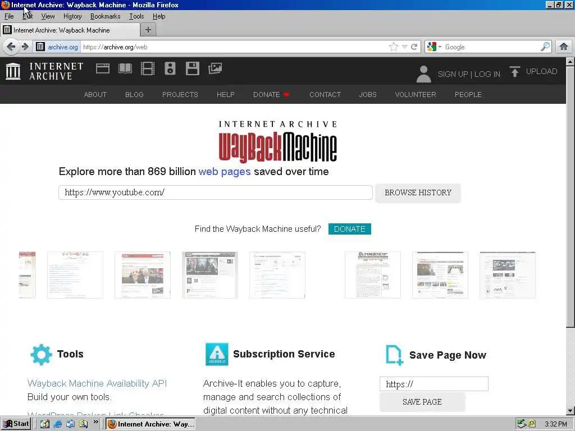Click page scrollbar up arrow

(x=571, y=62)
